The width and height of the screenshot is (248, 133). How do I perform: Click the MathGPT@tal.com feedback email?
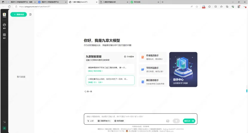pyautogui.click(x=166, y=131)
